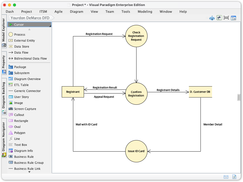
Task: Select the Confirm Registration process shape
Action: click(x=136, y=93)
